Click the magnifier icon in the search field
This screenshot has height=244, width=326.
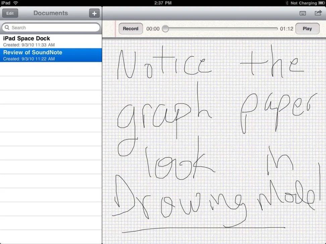click(7, 27)
